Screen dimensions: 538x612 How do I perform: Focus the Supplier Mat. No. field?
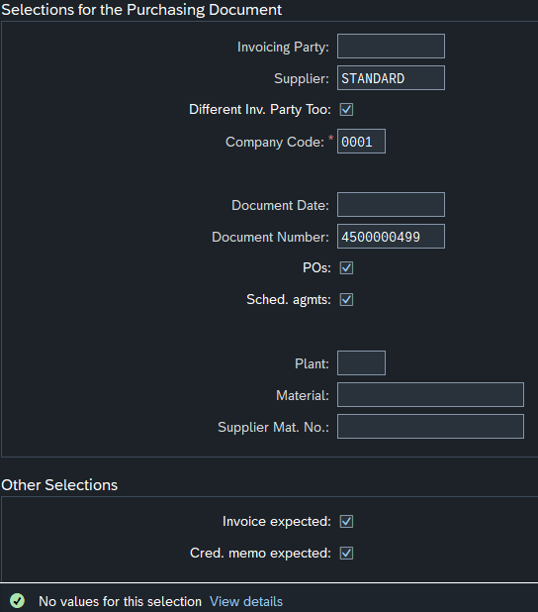[430, 427]
